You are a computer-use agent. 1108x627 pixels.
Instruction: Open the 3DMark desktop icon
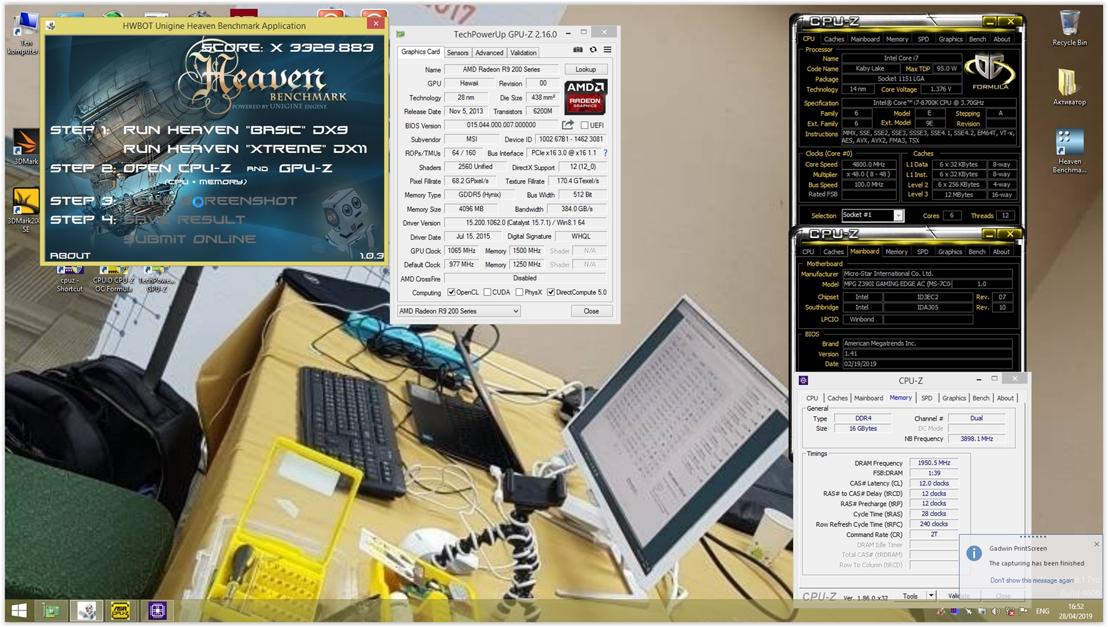26,147
